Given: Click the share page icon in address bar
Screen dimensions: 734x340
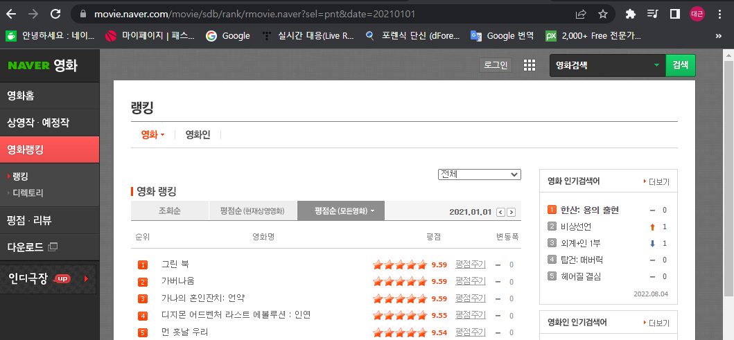Looking at the screenshot, I should coord(581,14).
